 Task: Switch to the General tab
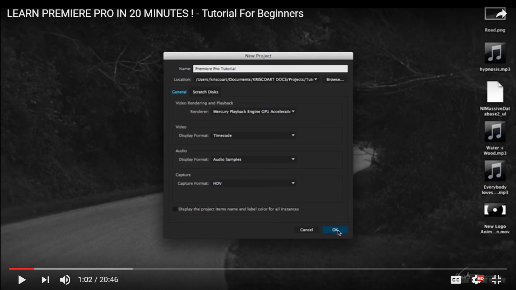(x=179, y=92)
